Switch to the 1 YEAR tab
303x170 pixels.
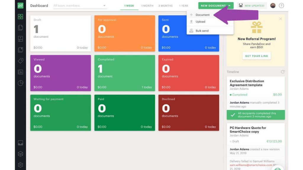[x=183, y=6]
